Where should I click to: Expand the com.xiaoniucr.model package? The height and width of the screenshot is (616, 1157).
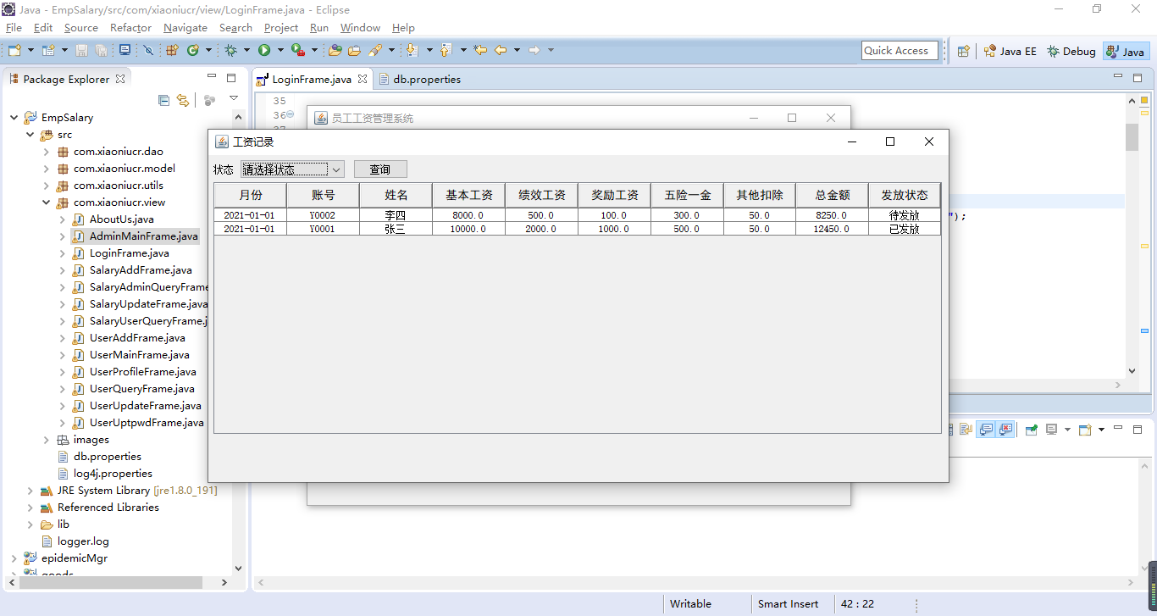(x=47, y=169)
